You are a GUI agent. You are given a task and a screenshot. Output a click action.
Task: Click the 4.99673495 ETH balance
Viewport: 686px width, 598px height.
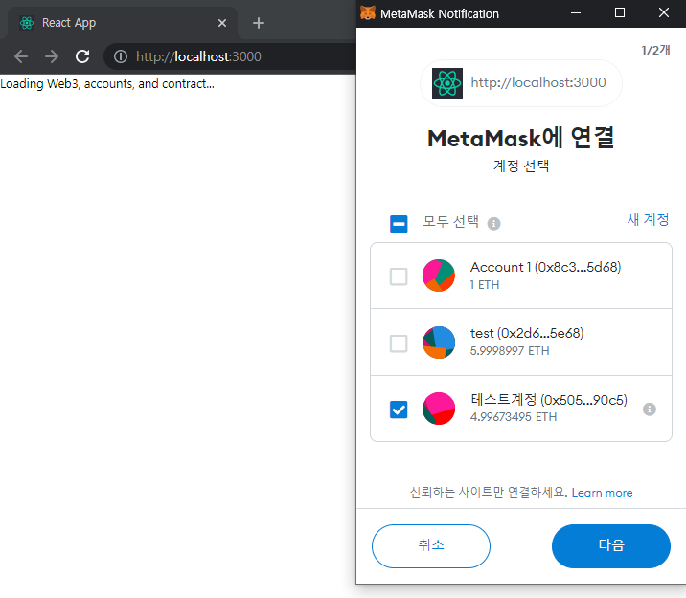514,417
